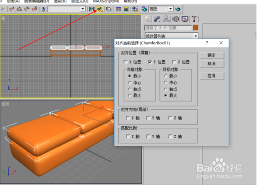Click the help question mark in dialog

click(x=207, y=43)
